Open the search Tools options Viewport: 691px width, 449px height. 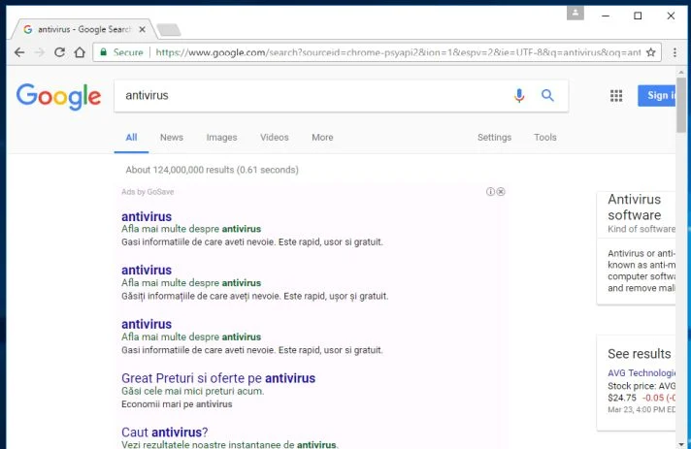coord(545,138)
